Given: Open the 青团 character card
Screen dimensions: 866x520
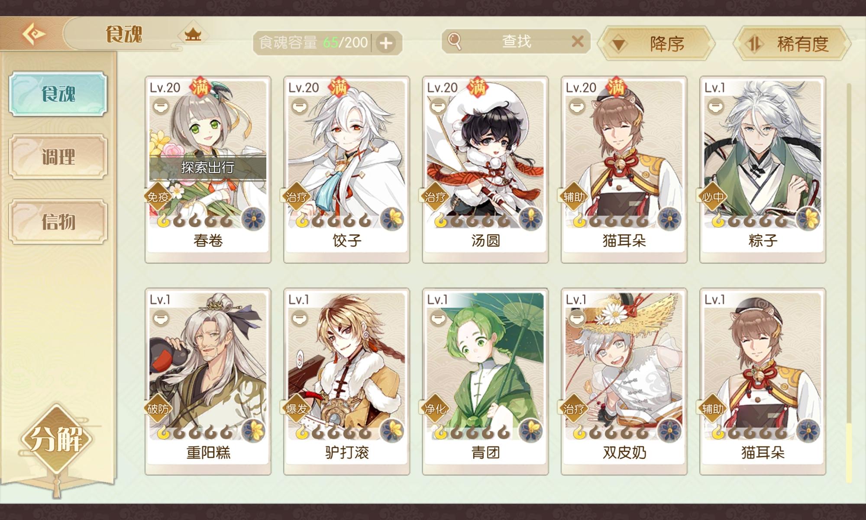Looking at the screenshot, I should pyautogui.click(x=485, y=381).
